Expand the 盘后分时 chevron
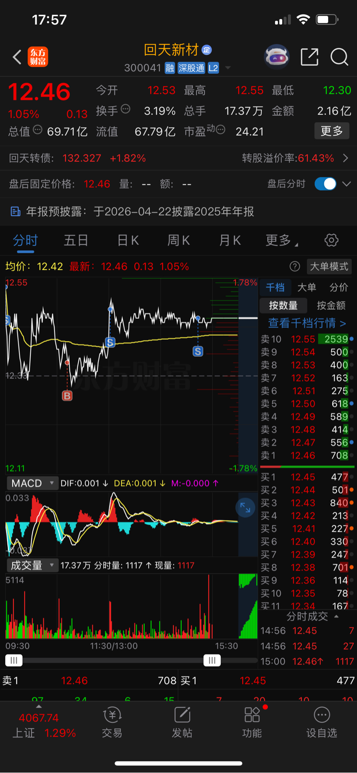The width and height of the screenshot is (357, 773). 346,184
